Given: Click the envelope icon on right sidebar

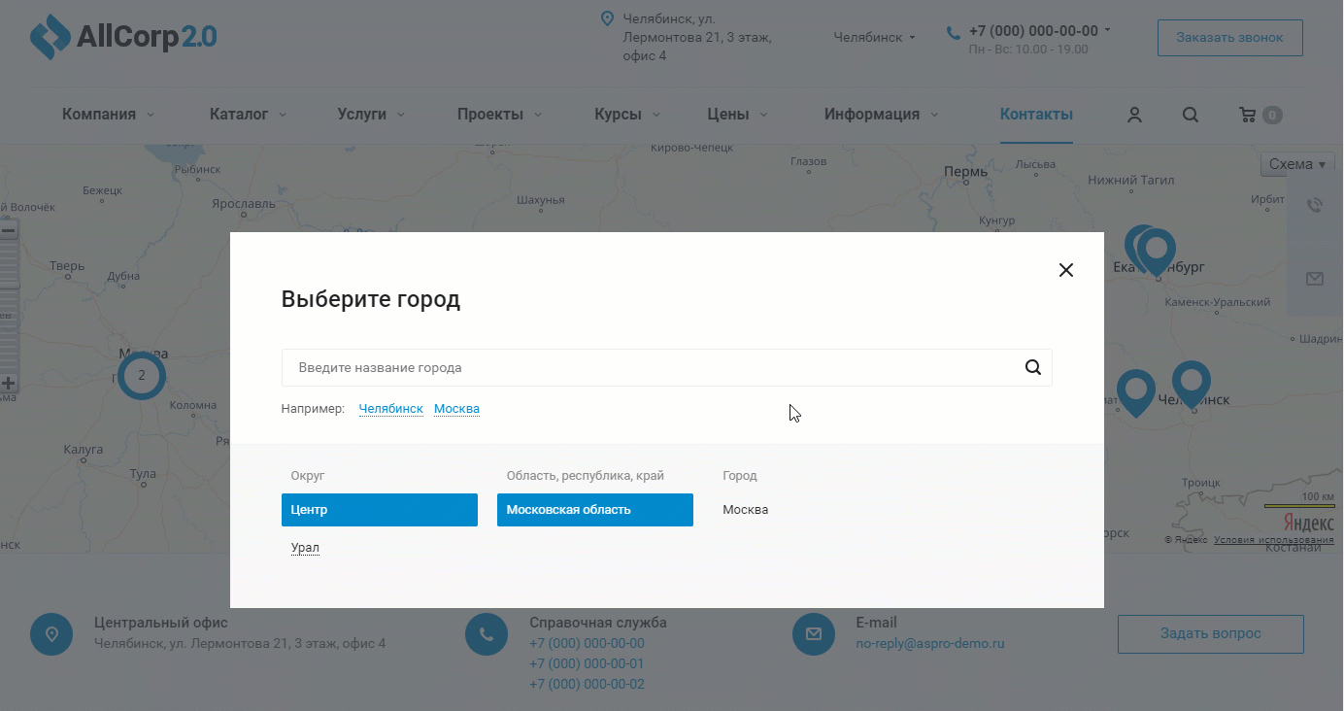Looking at the screenshot, I should tap(1314, 279).
